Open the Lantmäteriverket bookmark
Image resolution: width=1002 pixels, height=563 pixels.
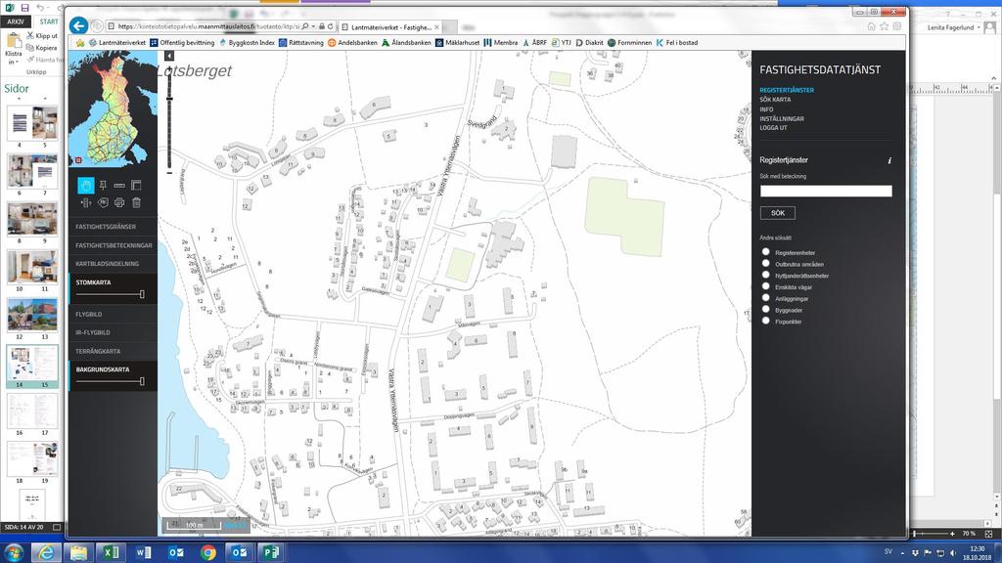coord(117,43)
